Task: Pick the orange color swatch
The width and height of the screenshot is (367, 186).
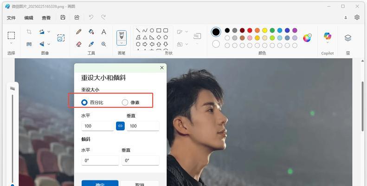Action: [257, 30]
